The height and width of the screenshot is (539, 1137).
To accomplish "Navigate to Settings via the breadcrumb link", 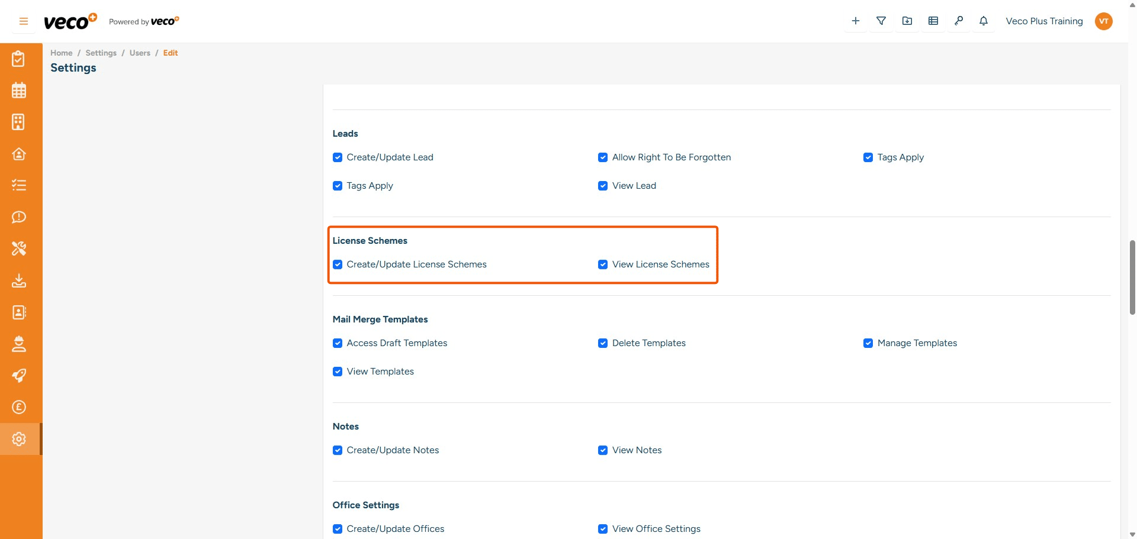I will (x=101, y=53).
